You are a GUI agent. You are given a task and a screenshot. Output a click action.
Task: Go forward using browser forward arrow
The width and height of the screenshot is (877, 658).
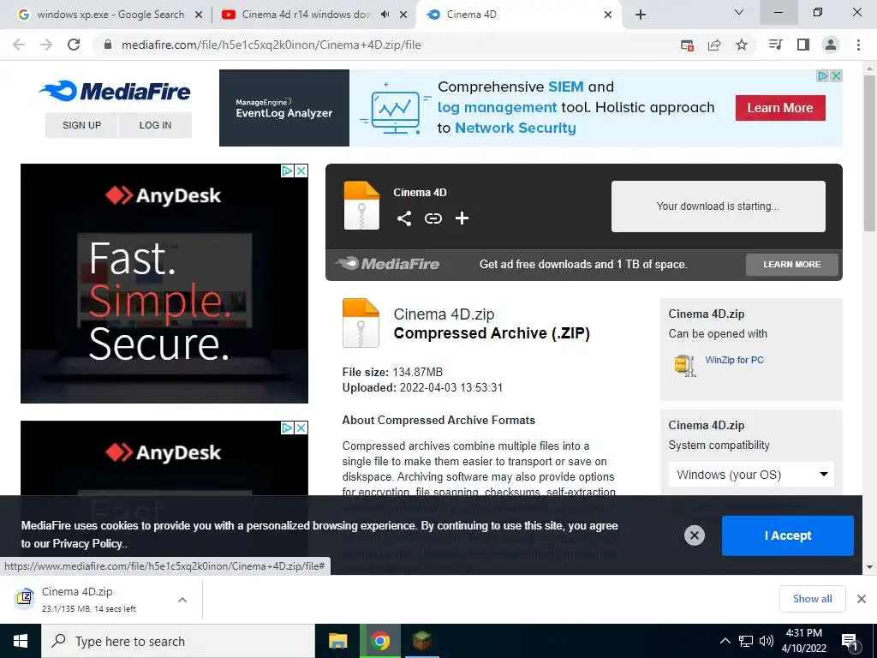click(46, 45)
